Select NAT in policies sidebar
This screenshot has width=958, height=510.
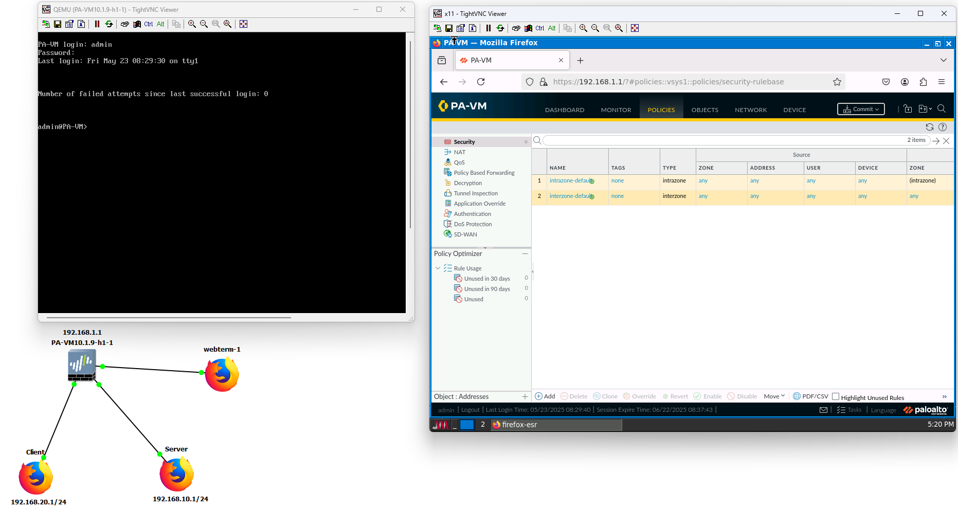[x=460, y=152]
